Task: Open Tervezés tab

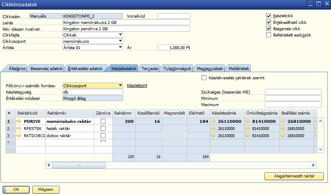Action: (150, 68)
